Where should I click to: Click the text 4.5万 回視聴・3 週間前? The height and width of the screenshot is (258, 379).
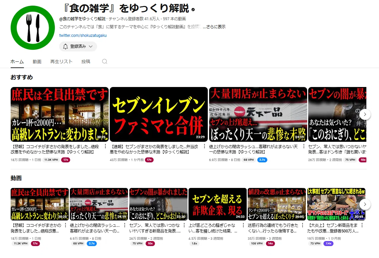(x=206, y=238)
